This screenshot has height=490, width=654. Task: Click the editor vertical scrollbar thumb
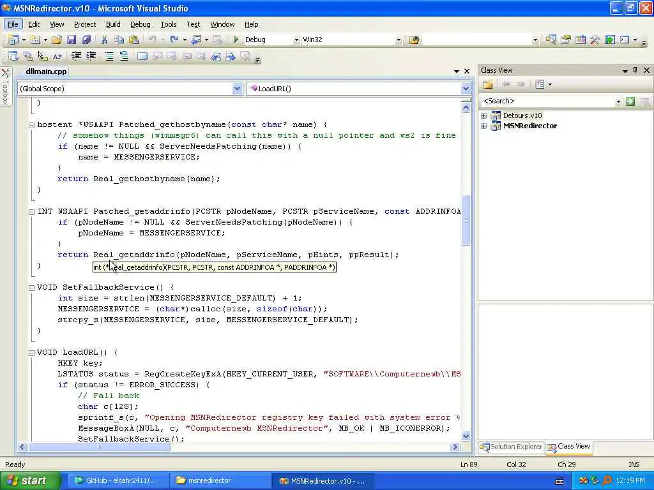466,220
